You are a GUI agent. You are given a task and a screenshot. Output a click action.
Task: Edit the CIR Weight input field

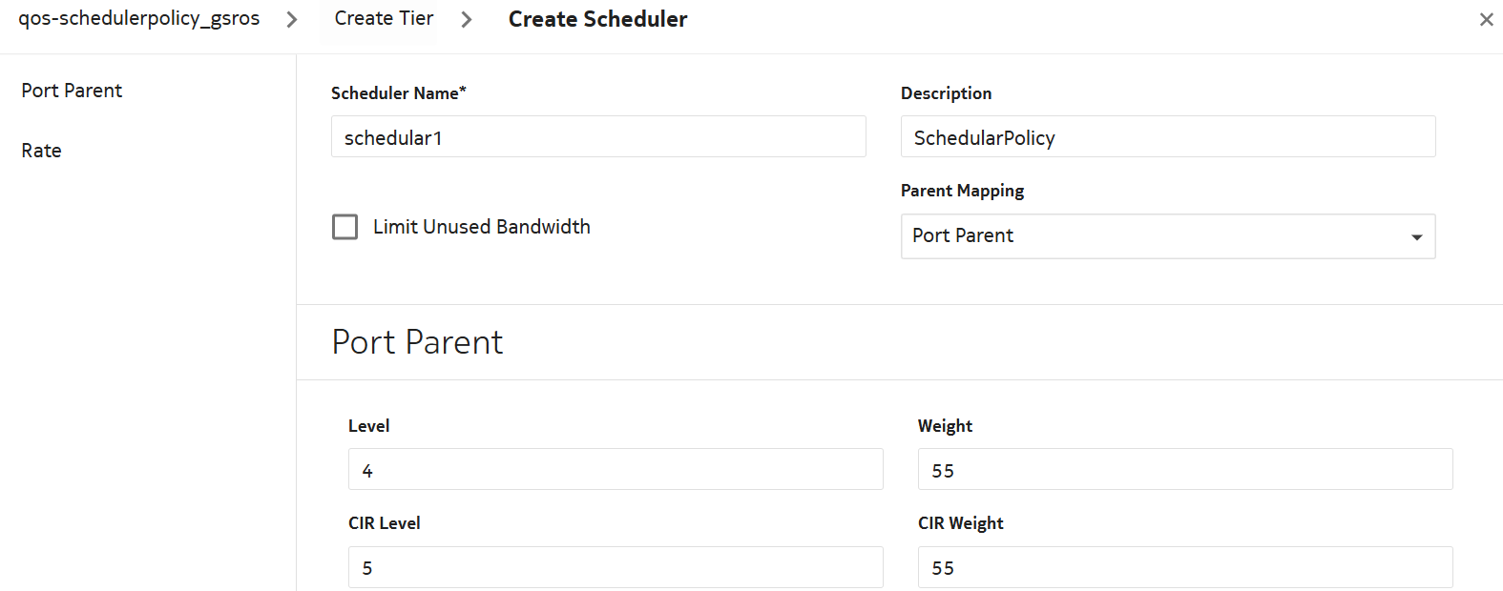(x=1184, y=568)
